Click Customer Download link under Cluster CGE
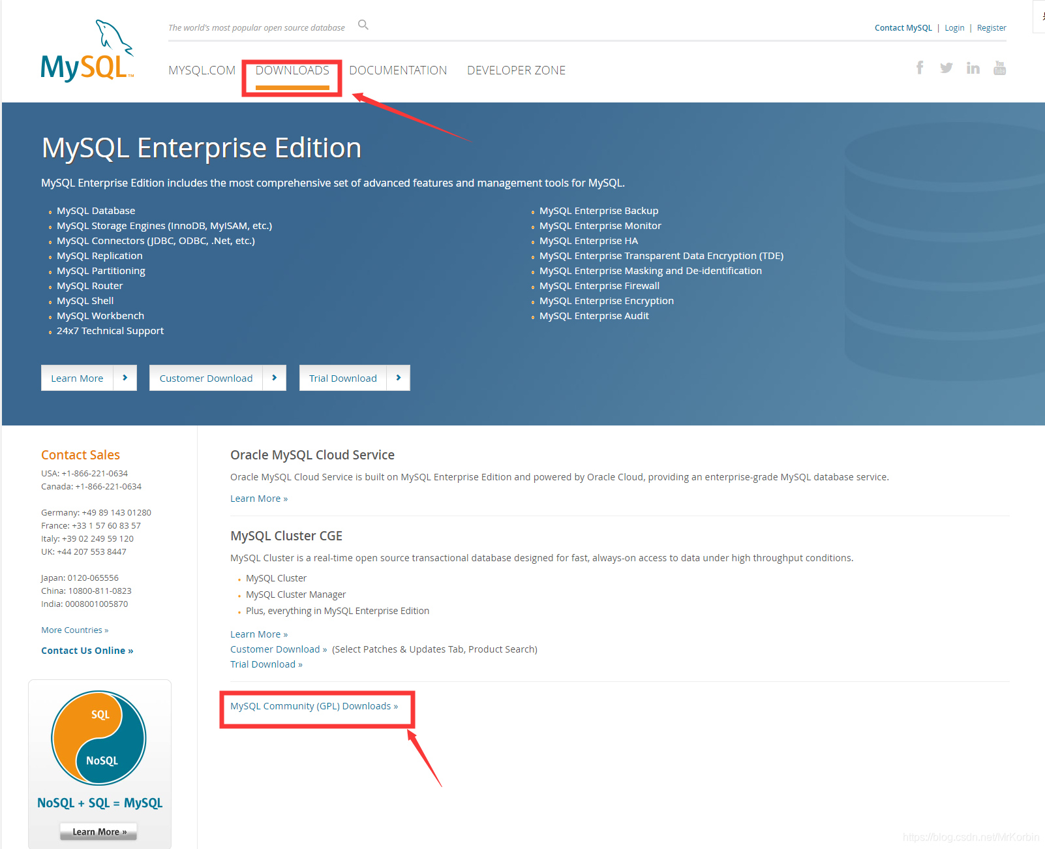This screenshot has width=1045, height=849. pyautogui.click(x=279, y=649)
